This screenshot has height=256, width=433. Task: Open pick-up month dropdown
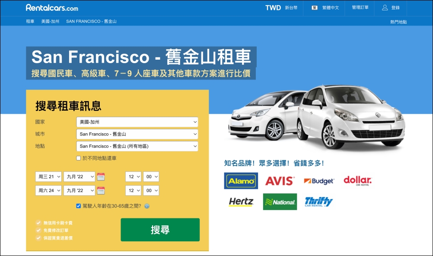pyautogui.click(x=80, y=177)
